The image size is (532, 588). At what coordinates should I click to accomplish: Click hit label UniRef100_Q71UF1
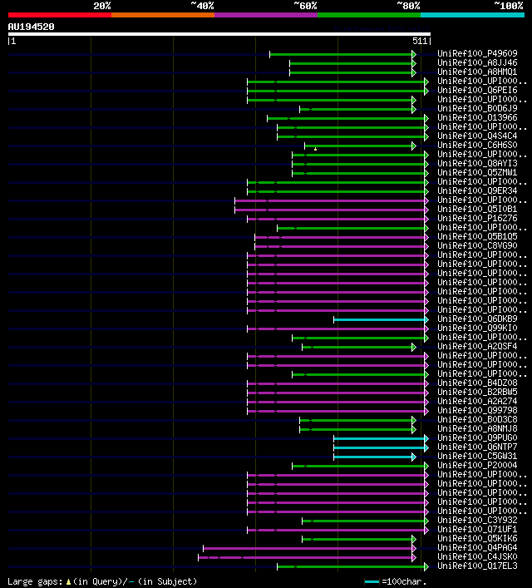click(x=477, y=529)
